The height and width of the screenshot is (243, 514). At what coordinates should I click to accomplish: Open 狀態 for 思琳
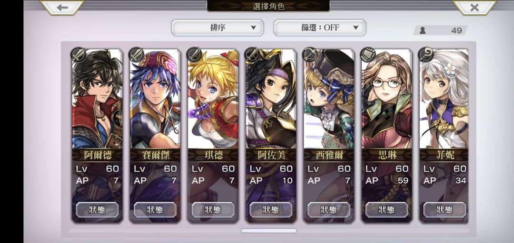[x=387, y=210]
